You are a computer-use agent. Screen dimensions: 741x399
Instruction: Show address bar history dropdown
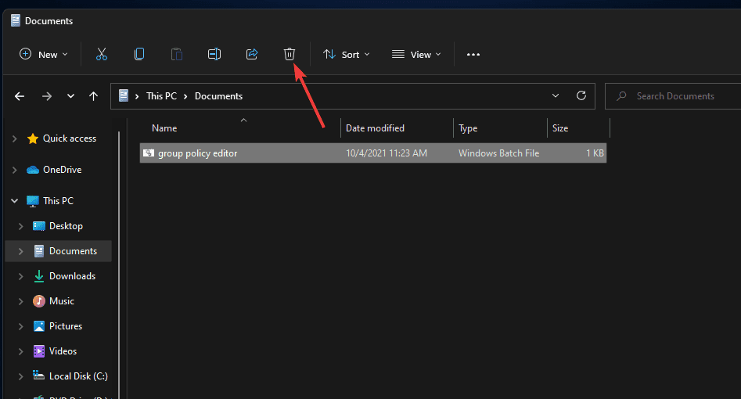(556, 96)
